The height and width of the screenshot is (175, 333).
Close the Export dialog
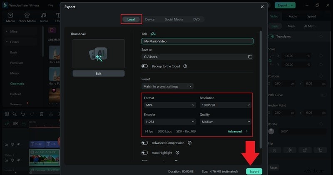pyautogui.click(x=262, y=7)
